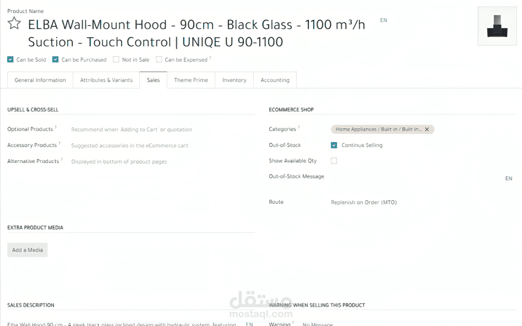522x326 pixels.
Task: Enable the Not in Sale checkbox
Action: [x=116, y=59]
